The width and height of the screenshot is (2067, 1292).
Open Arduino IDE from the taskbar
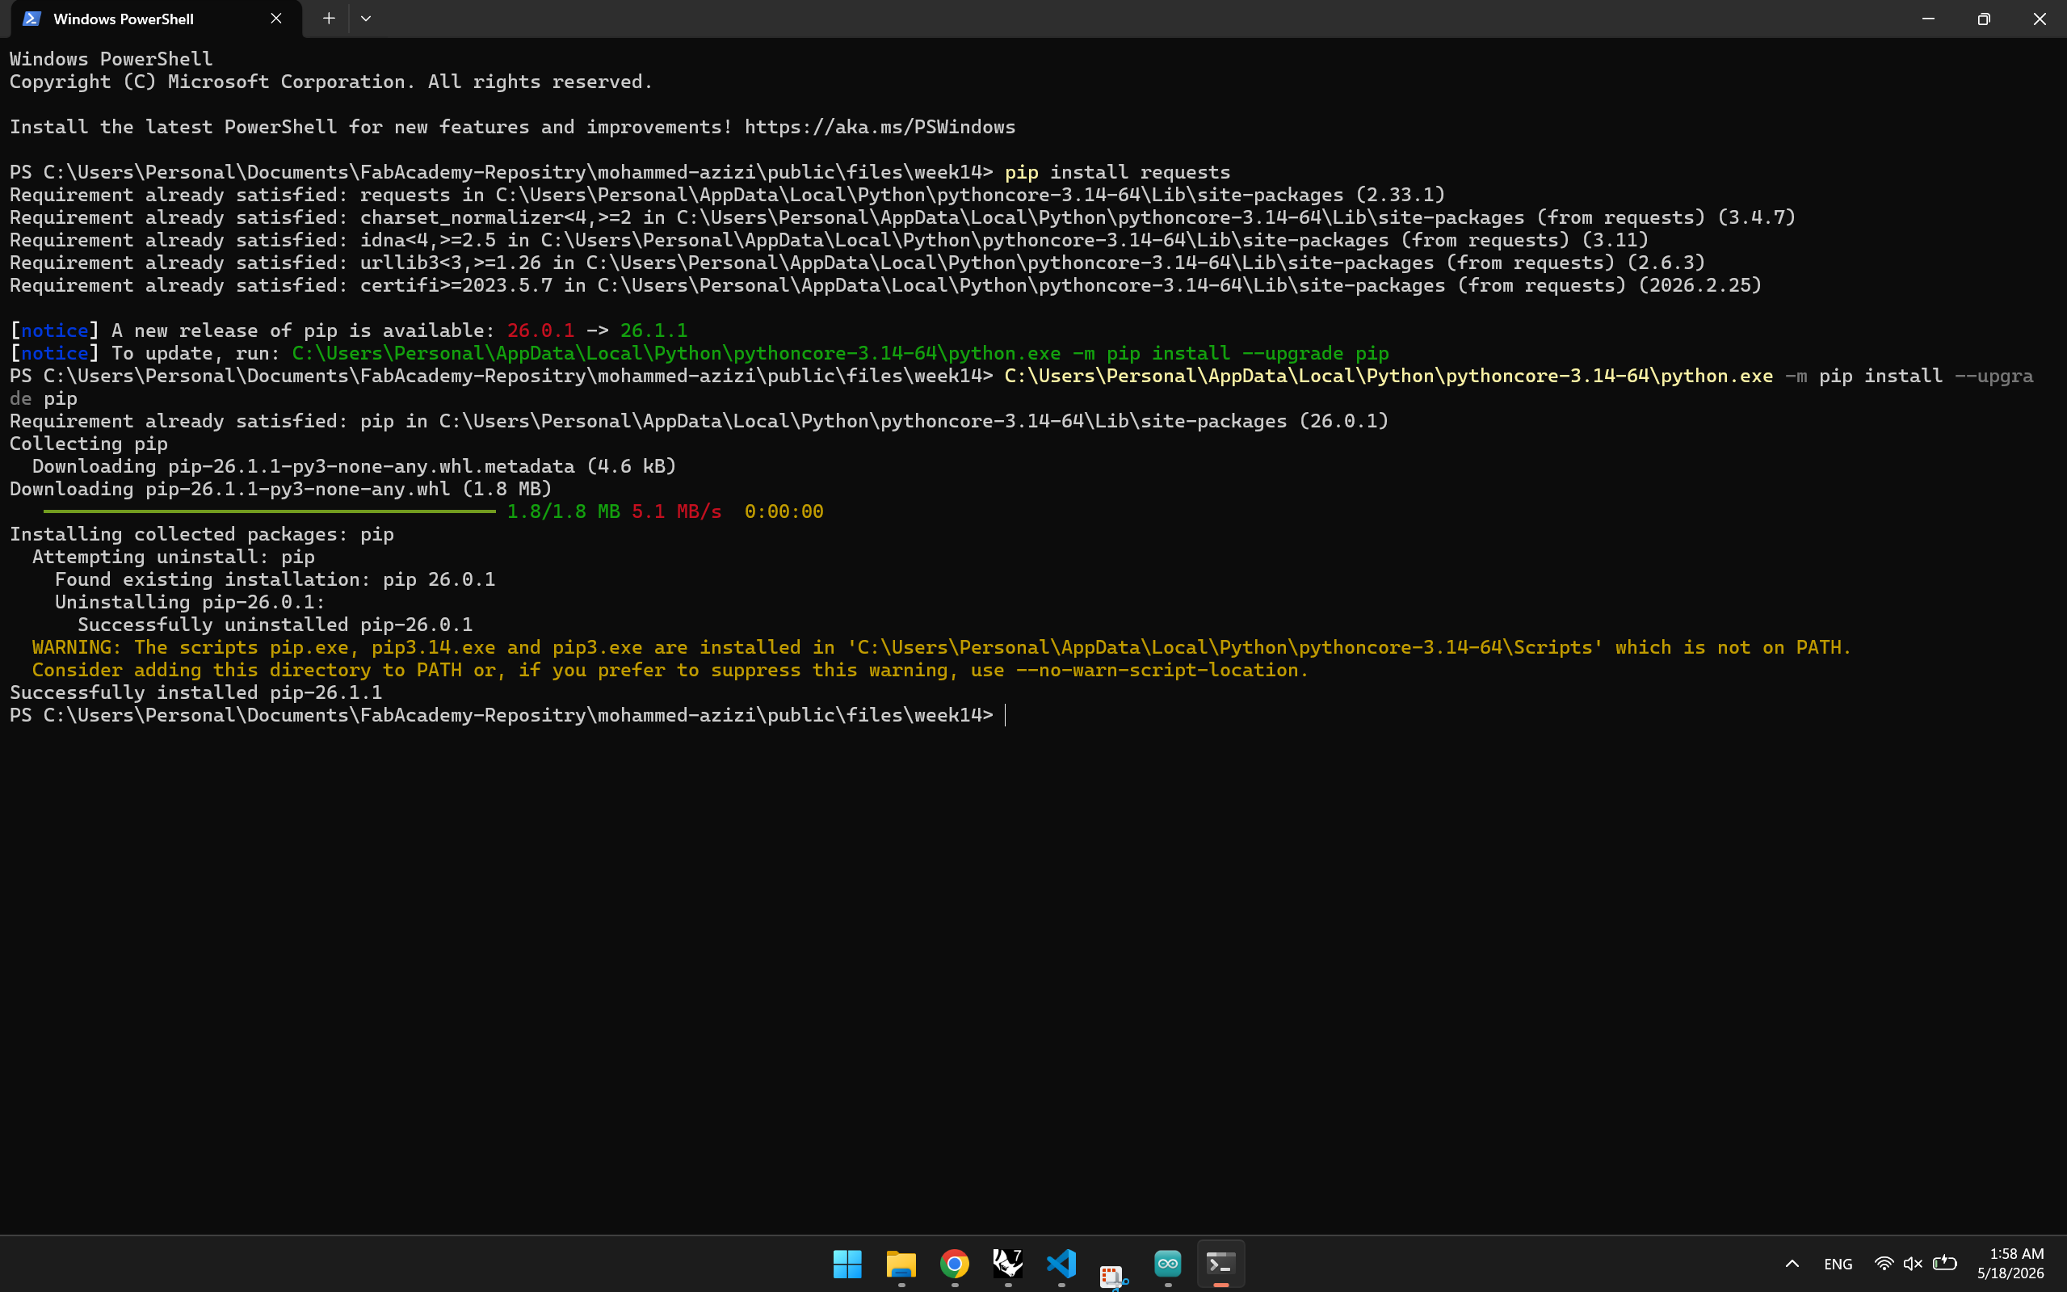pyautogui.click(x=1168, y=1263)
